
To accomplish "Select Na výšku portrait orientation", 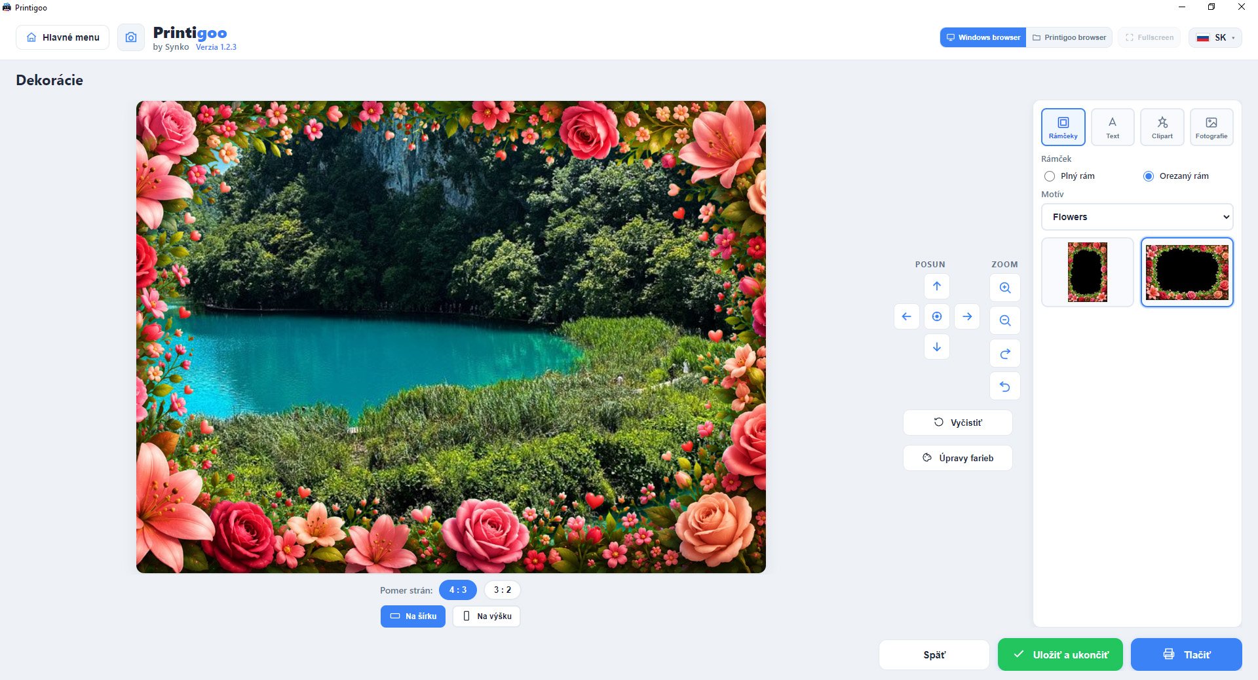I will [x=486, y=616].
